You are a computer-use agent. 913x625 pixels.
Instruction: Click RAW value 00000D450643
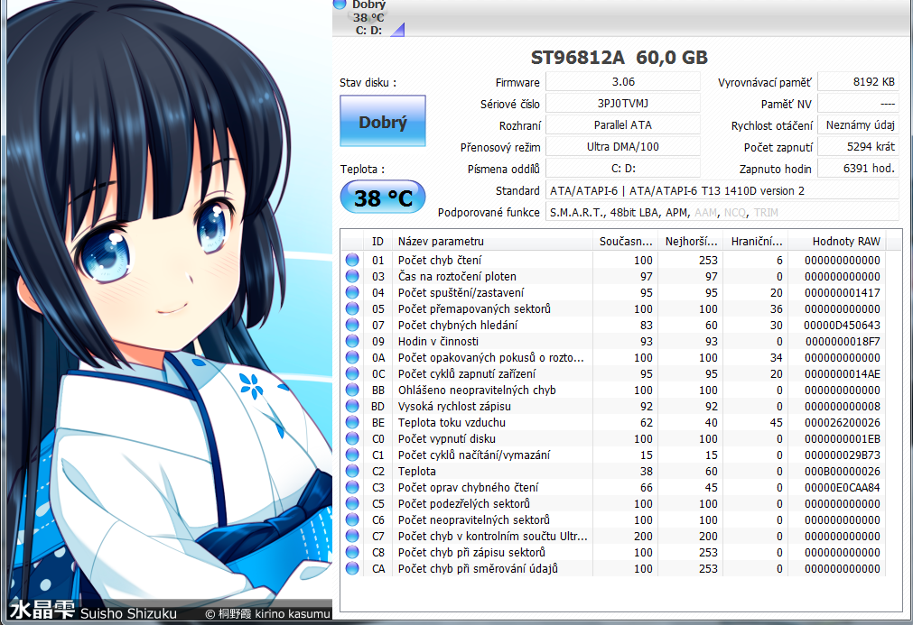point(842,325)
